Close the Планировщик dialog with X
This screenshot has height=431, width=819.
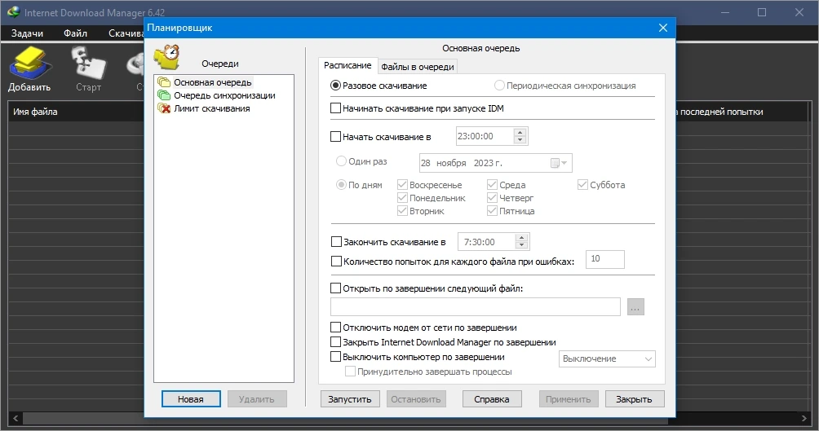click(x=663, y=28)
